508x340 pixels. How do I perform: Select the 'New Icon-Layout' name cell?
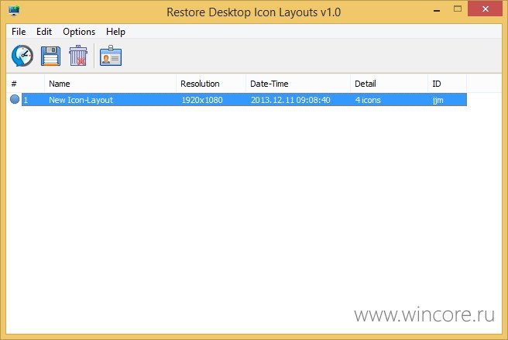click(81, 100)
